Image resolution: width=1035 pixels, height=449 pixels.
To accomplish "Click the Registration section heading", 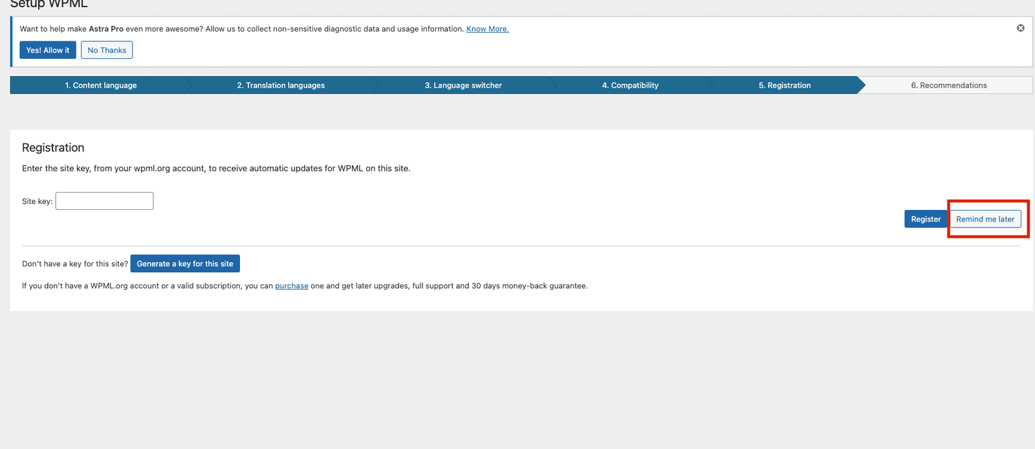I will [53, 148].
